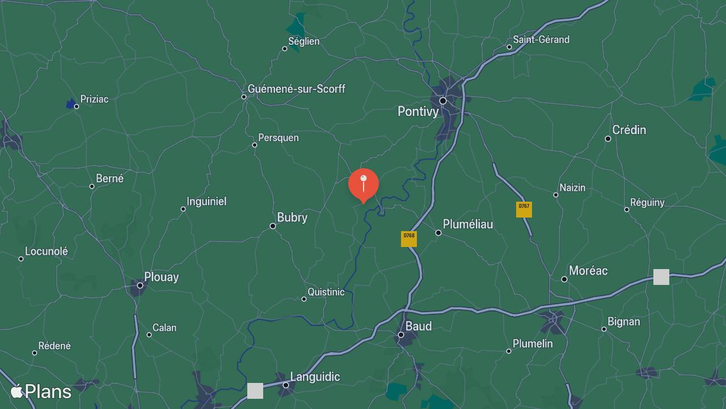
Task: Click the Bubry town label
Action: tap(292, 218)
